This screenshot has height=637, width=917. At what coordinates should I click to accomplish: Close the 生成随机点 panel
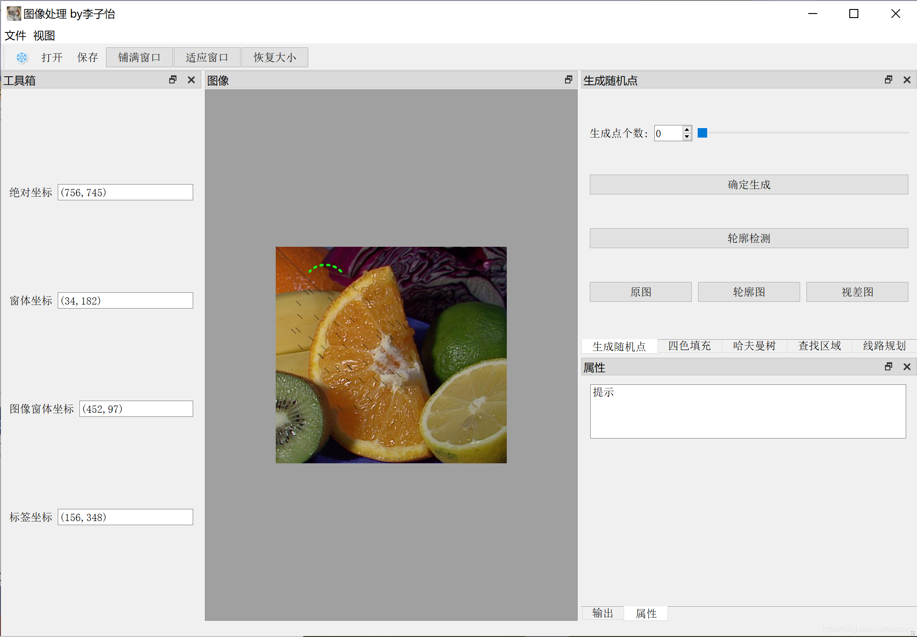tap(907, 80)
